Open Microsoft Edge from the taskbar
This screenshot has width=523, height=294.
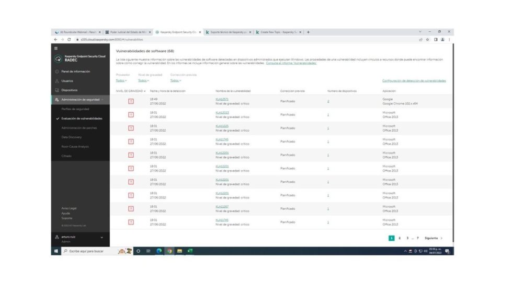coord(159,251)
